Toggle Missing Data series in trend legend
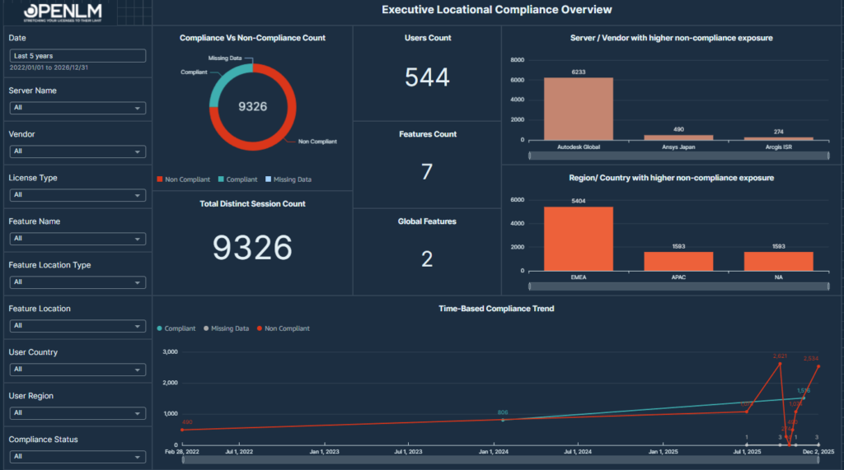The image size is (844, 470). [x=226, y=328]
